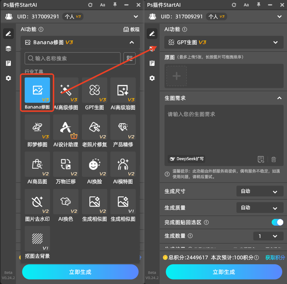Image resolution: width=287 pixels, height=284 pixels.
Task: Click the Aa font size icon in left panel
Action: coord(103,5)
